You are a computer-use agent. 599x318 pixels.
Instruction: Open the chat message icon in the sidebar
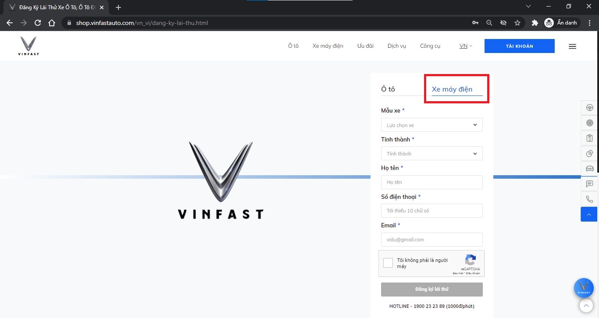coord(589,184)
